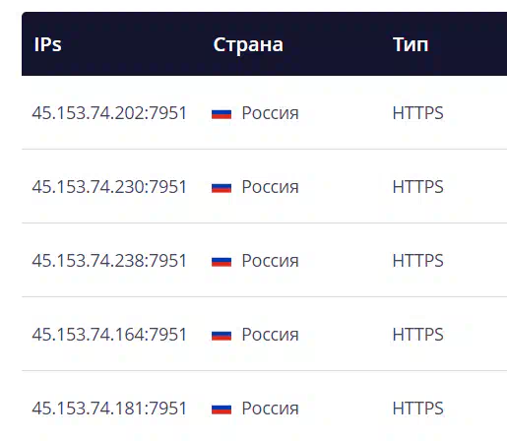This screenshot has height=441, width=507.
Task: Select proxy address 45.153.74.181:7951
Action: coord(109,409)
